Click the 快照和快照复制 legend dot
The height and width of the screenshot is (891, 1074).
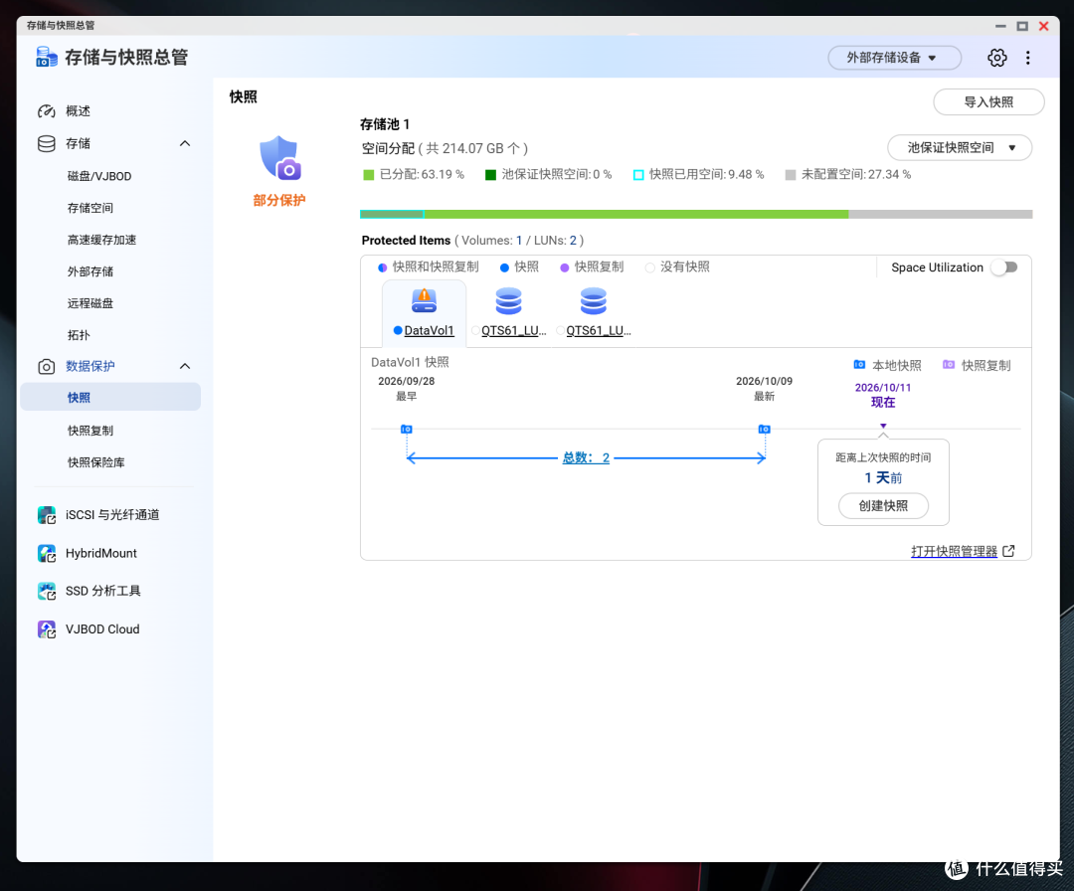click(382, 267)
